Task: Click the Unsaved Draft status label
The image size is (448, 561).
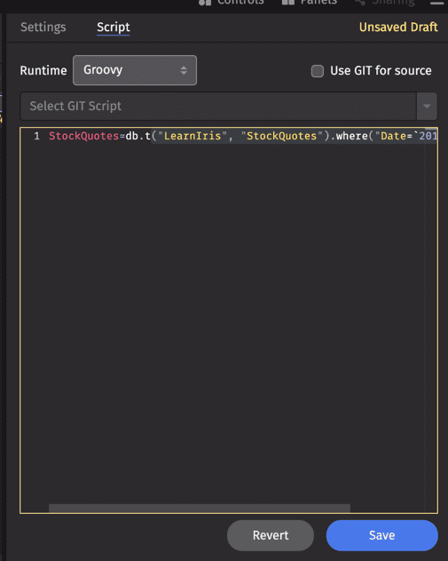Action: point(398,28)
